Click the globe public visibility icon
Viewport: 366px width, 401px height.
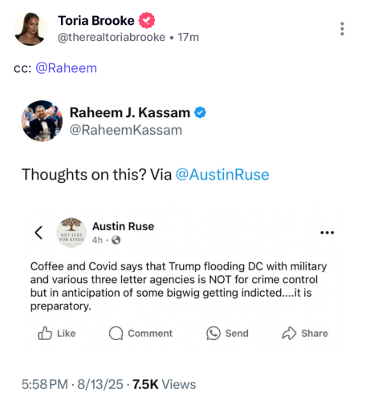tap(116, 240)
